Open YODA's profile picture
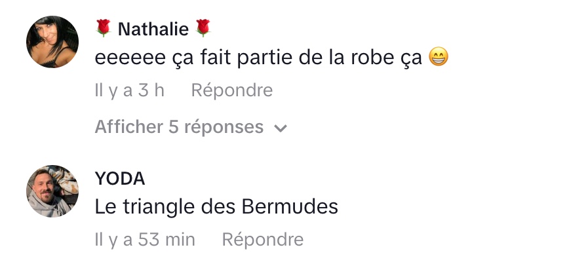The height and width of the screenshot is (262, 569). point(52,191)
